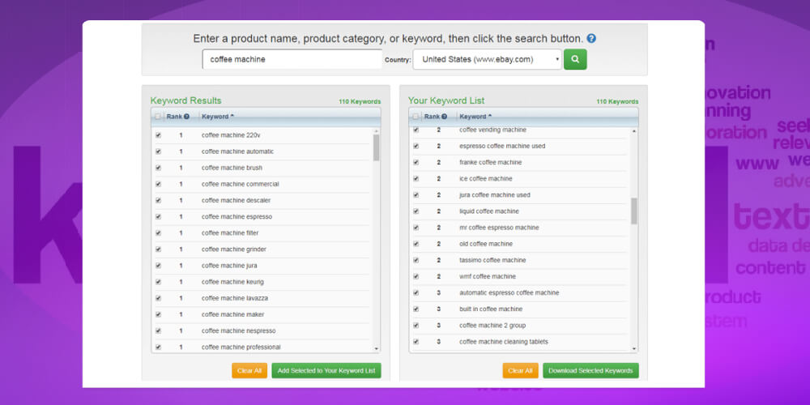Screen dimensions: 810x405
Task: Click the Rank help icon in Your Keyword List
Action: pyautogui.click(x=444, y=117)
